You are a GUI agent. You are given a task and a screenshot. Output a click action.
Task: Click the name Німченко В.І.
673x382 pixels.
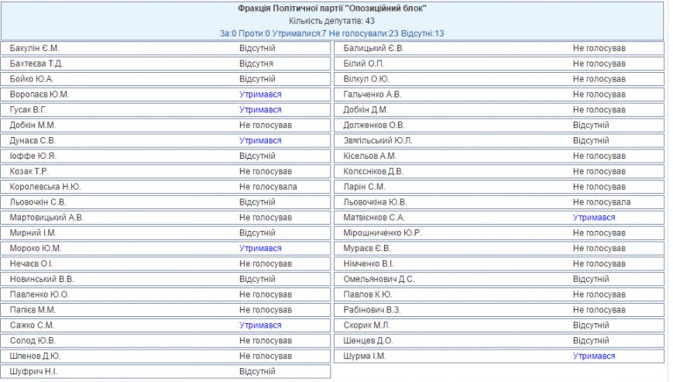[x=369, y=264]
